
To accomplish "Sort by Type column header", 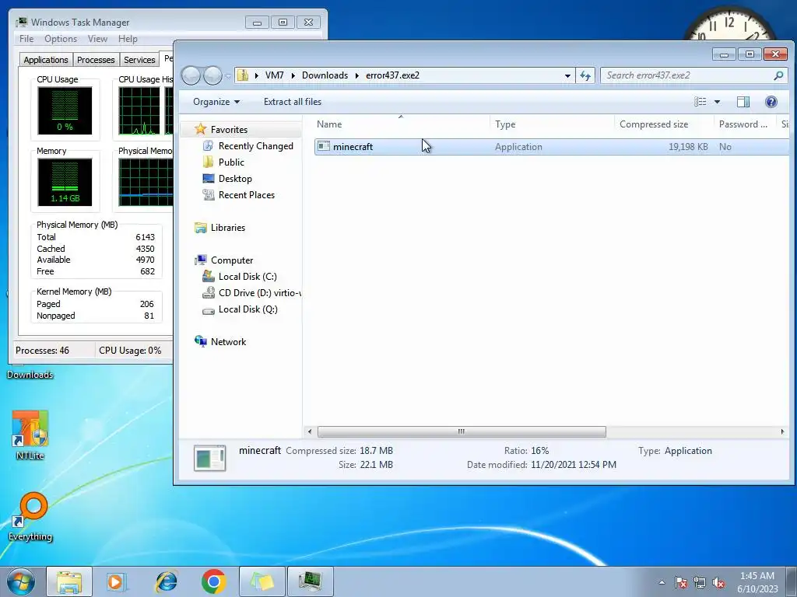I will tap(552, 124).
